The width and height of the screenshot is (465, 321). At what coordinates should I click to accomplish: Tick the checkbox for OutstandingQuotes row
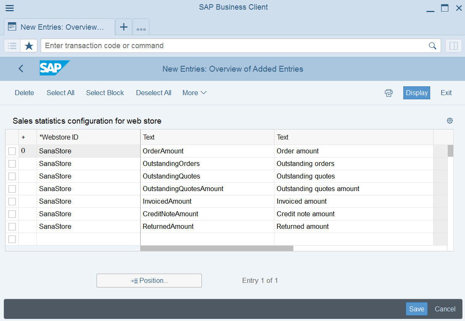[12, 176]
